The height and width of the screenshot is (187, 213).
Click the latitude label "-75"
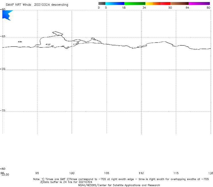click(3, 111)
